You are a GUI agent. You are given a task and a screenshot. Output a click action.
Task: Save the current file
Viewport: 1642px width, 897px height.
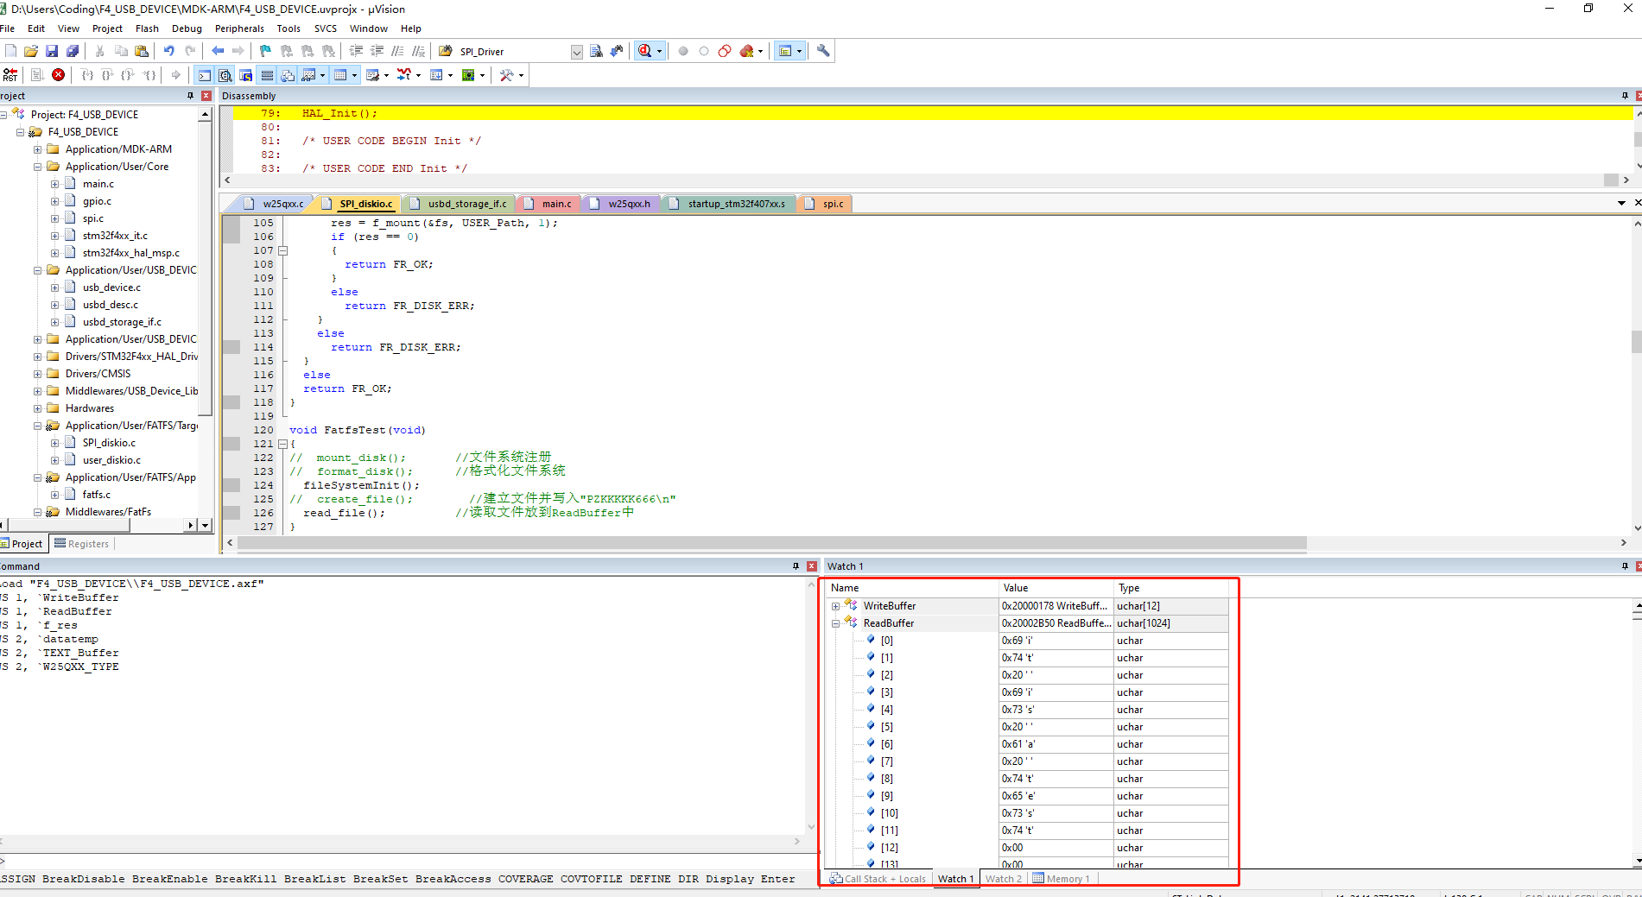pos(52,51)
